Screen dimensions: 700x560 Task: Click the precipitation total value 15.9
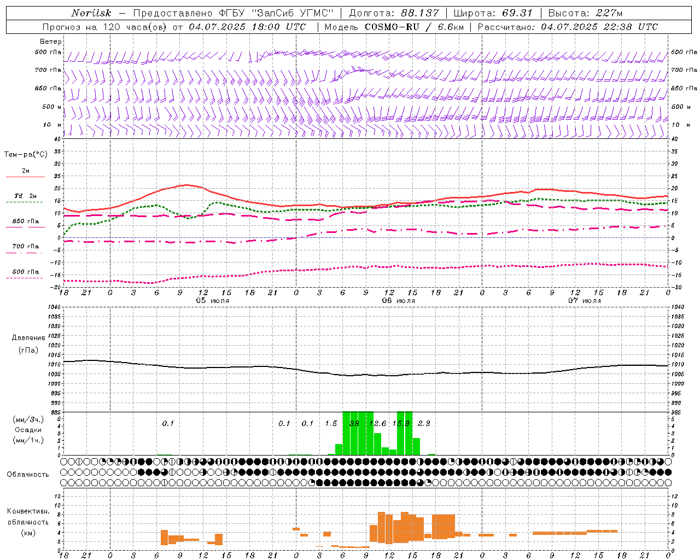click(x=401, y=423)
